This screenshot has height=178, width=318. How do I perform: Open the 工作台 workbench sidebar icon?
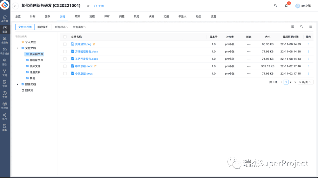(5, 19)
